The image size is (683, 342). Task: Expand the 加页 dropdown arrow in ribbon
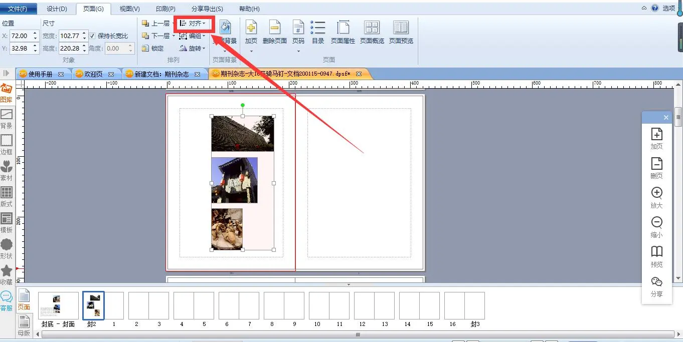point(251,51)
